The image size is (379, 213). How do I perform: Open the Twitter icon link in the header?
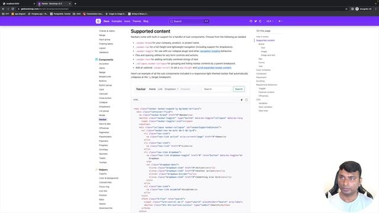pos(255,21)
